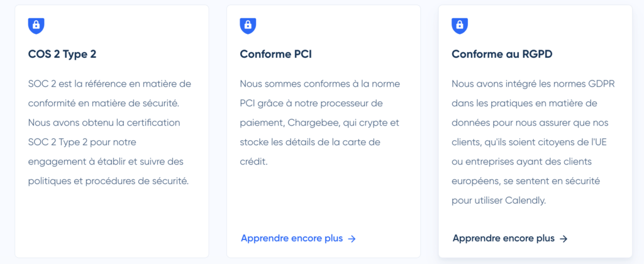Click the shield lock icon above Conforme au RGPD
The width and height of the screenshot is (644, 264).
[x=460, y=26]
